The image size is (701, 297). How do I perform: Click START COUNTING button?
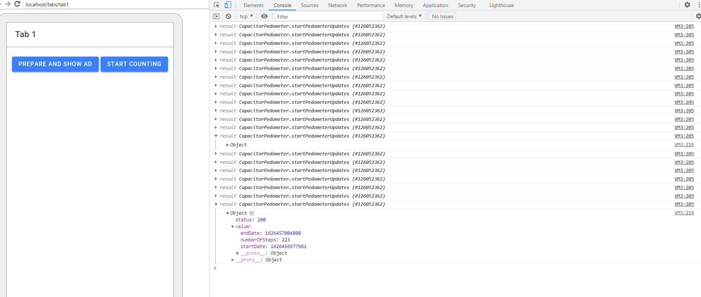pos(134,64)
